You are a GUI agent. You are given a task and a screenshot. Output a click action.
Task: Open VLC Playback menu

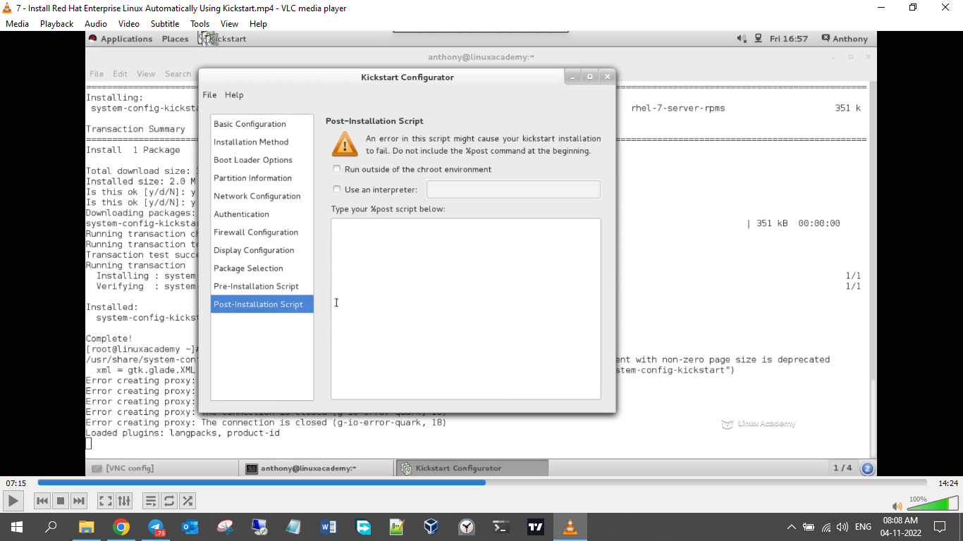[56, 23]
